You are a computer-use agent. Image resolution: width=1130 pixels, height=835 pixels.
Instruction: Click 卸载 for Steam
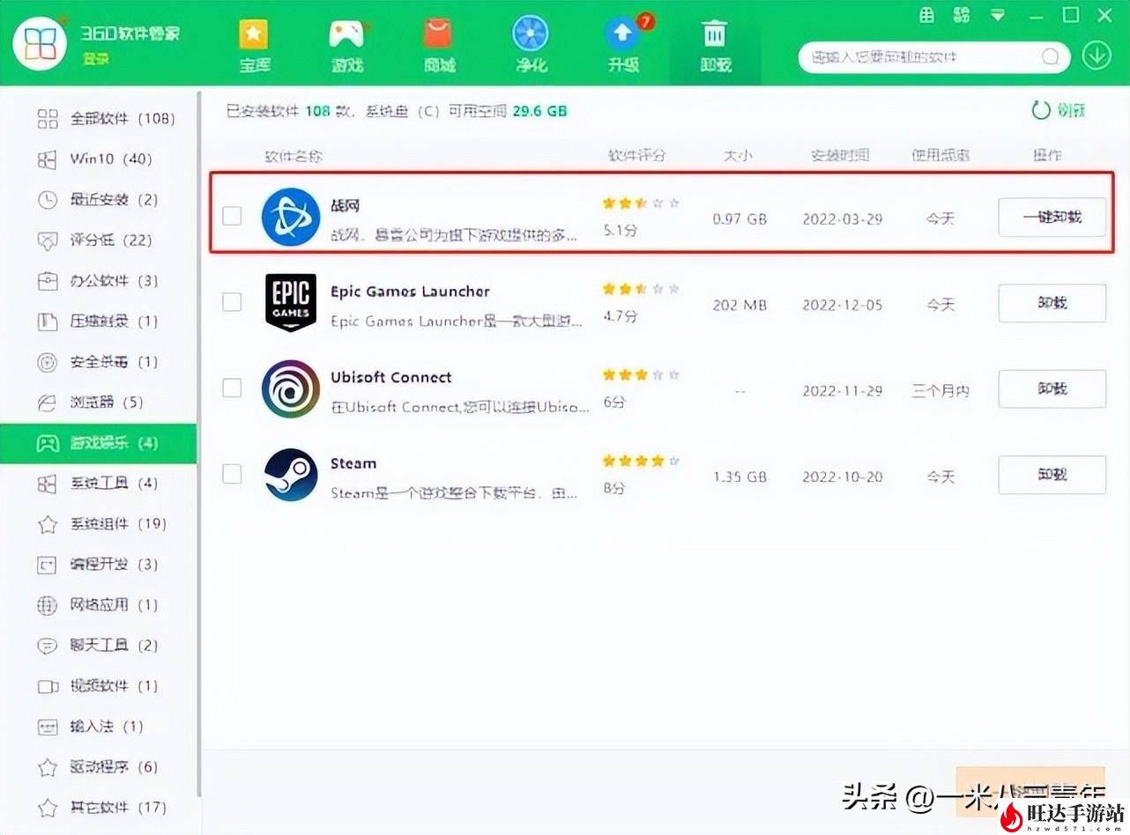click(x=1052, y=475)
